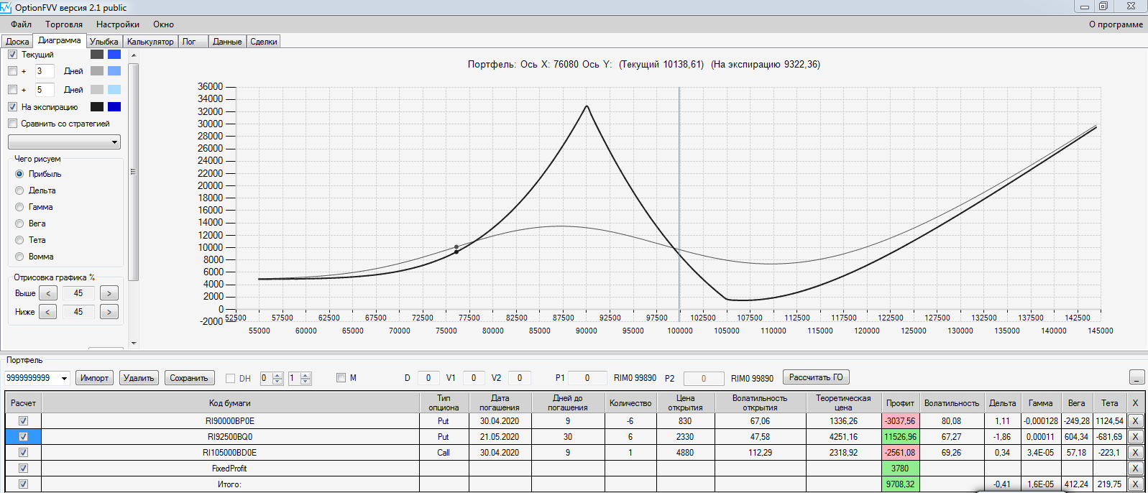Uncheck Расчет for RI90000BP0E row
The width and height of the screenshot is (1148, 493).
(x=23, y=421)
